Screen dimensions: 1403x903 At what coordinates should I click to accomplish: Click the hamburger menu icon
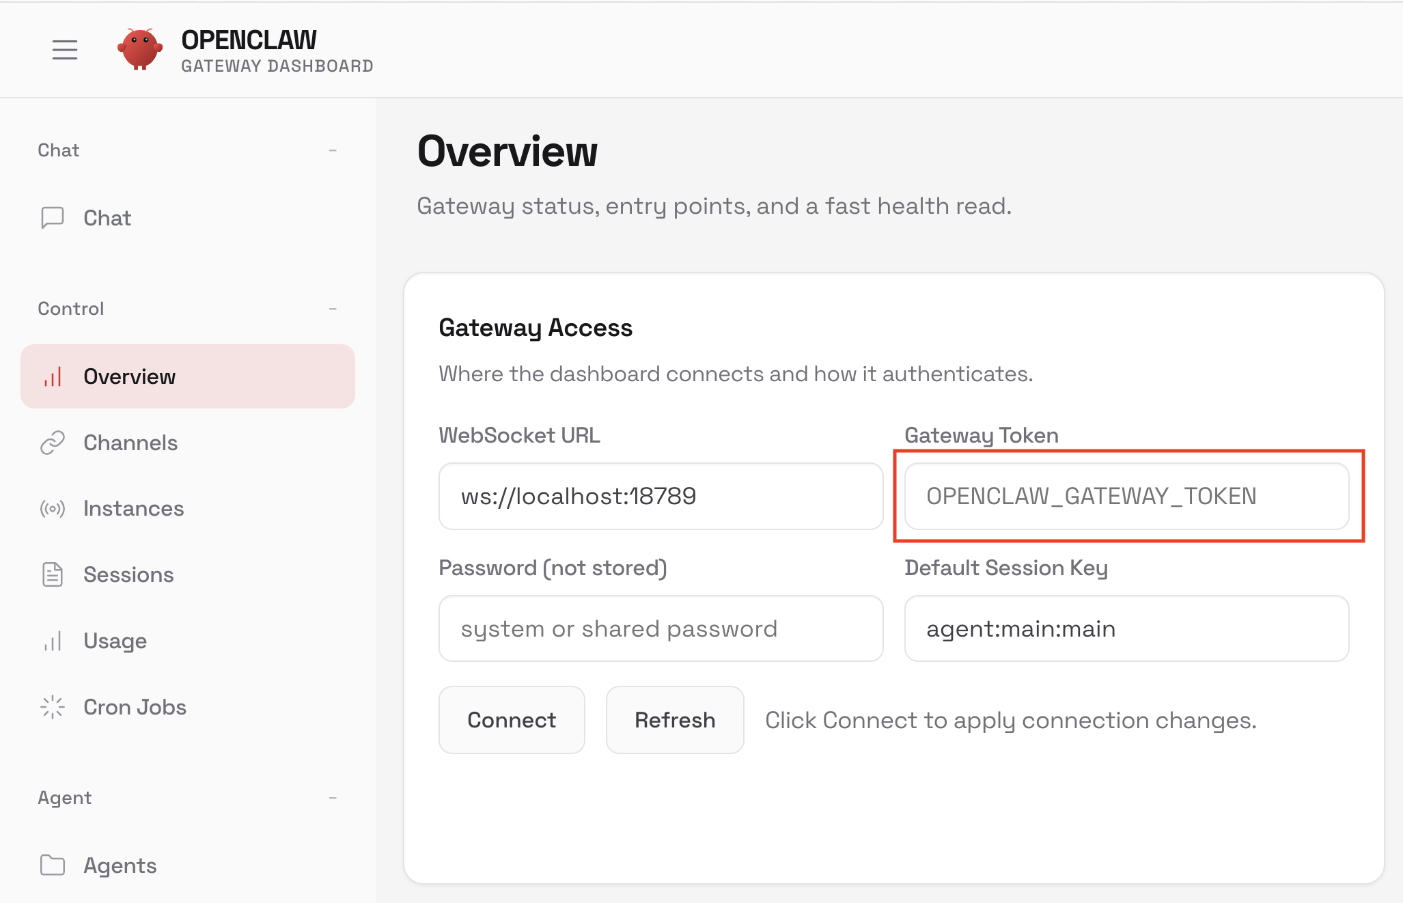pos(65,50)
